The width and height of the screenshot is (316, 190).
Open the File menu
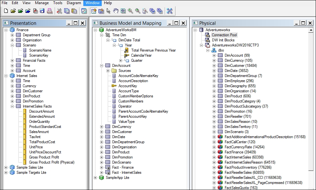coord(4,3)
